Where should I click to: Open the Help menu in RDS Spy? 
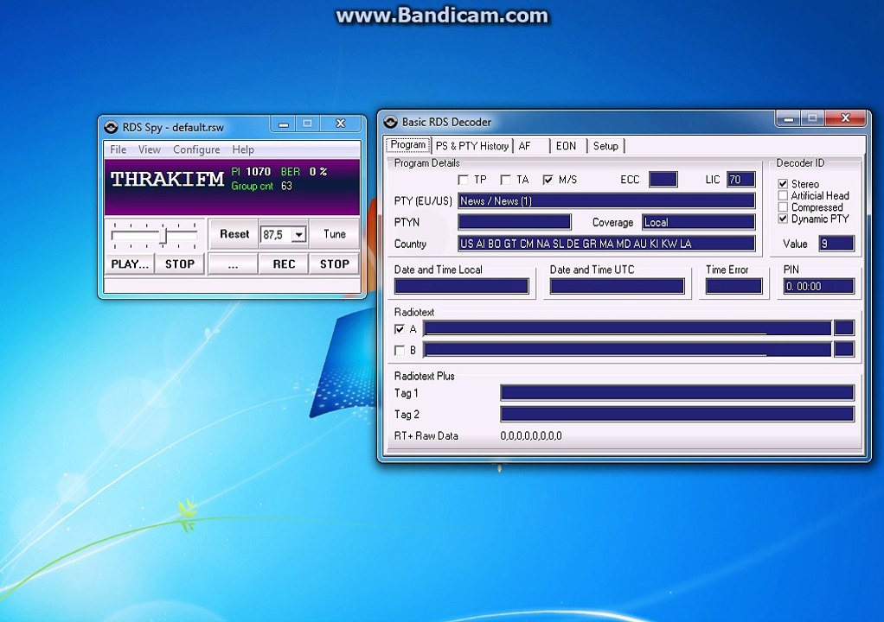tap(243, 149)
